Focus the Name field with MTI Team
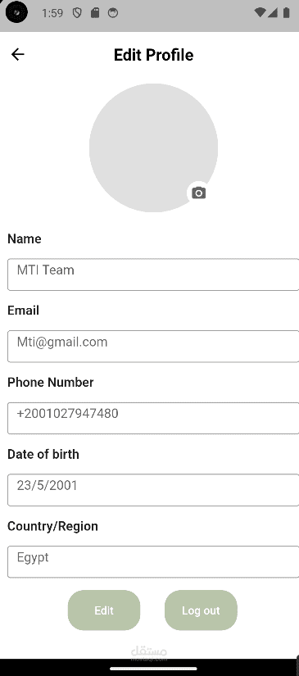299x676 pixels. tap(153, 274)
